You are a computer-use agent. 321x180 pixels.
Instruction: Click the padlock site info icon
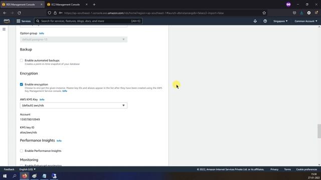click(55, 13)
